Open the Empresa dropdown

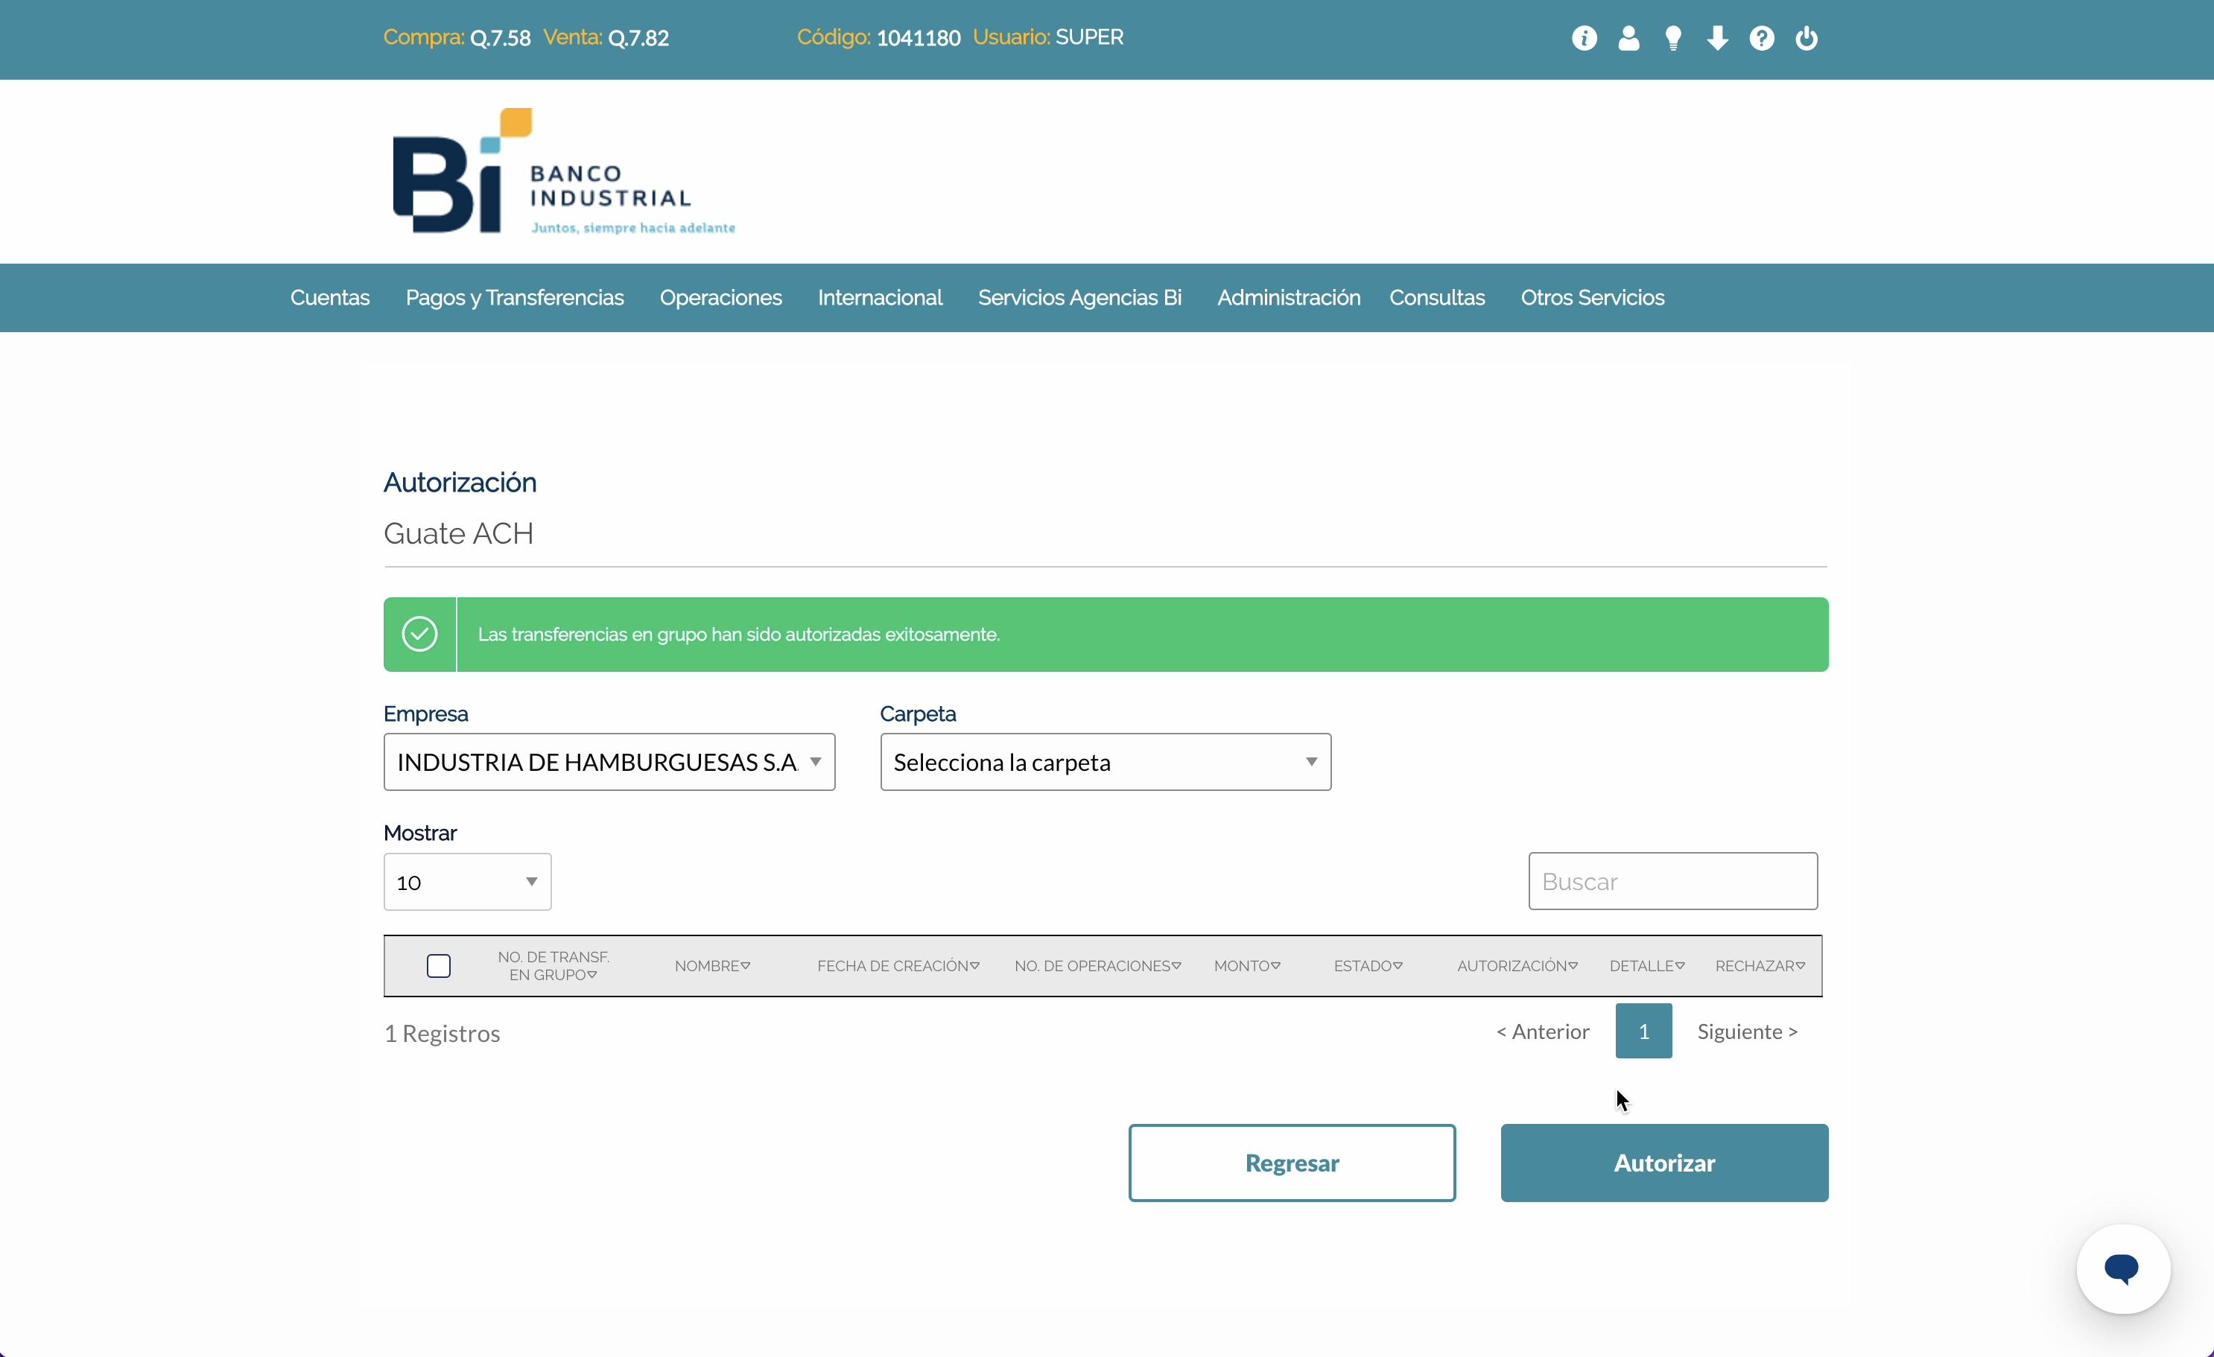click(609, 762)
